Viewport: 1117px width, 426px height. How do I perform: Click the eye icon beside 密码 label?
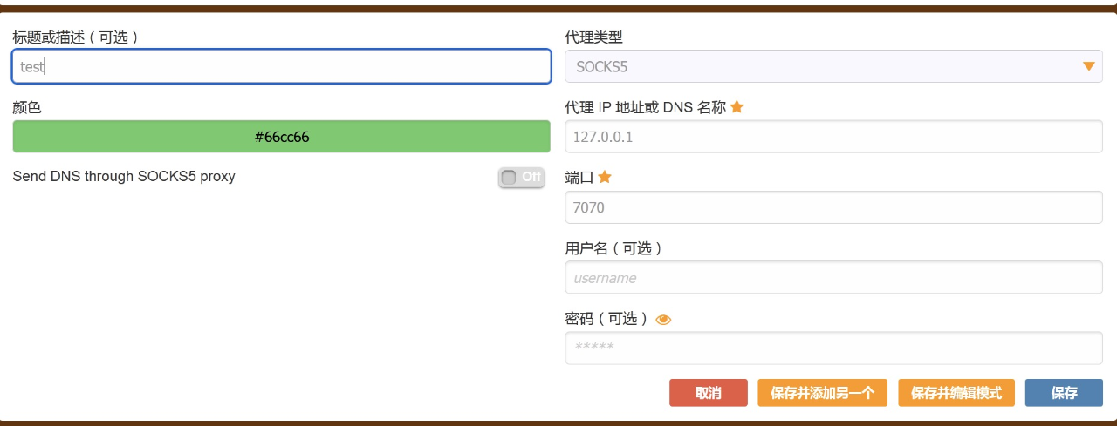point(663,320)
